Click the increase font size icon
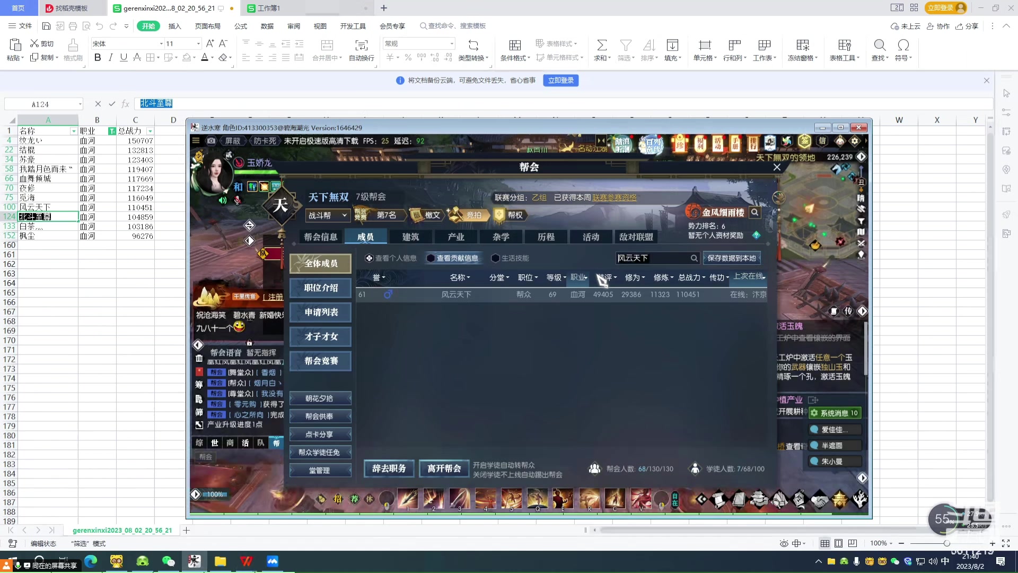The height and width of the screenshot is (573, 1018). click(210, 44)
